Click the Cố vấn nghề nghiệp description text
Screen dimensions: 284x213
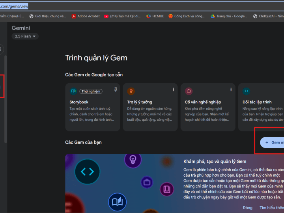[x=207, y=114]
